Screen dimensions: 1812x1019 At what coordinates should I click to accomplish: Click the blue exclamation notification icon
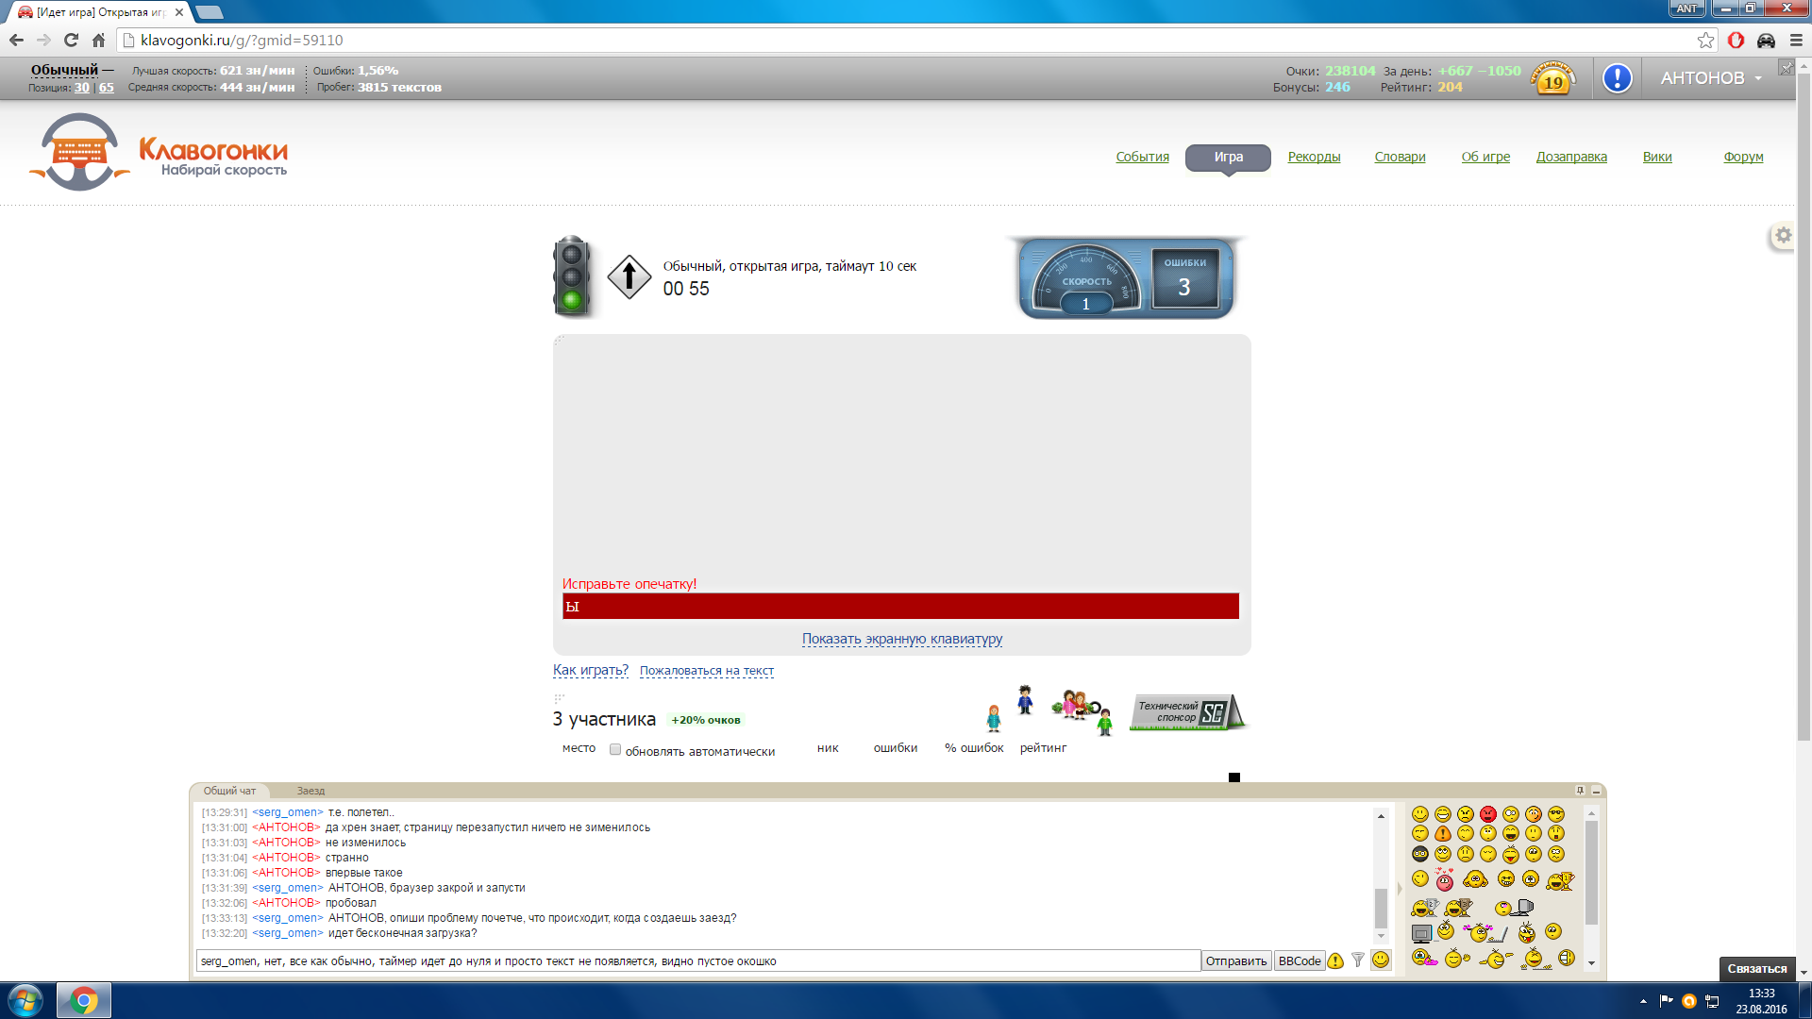[1617, 78]
